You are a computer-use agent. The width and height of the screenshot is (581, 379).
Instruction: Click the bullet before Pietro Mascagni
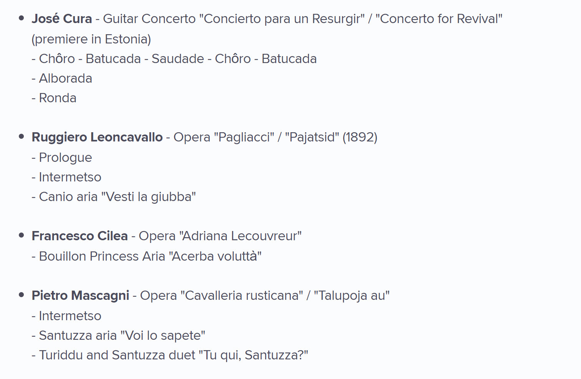[22, 294]
